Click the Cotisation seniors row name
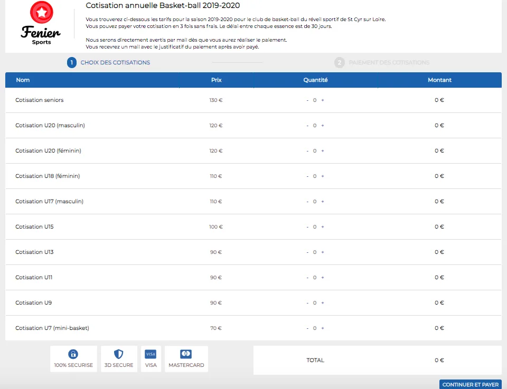Screen dimensions: 507x389 40,100
